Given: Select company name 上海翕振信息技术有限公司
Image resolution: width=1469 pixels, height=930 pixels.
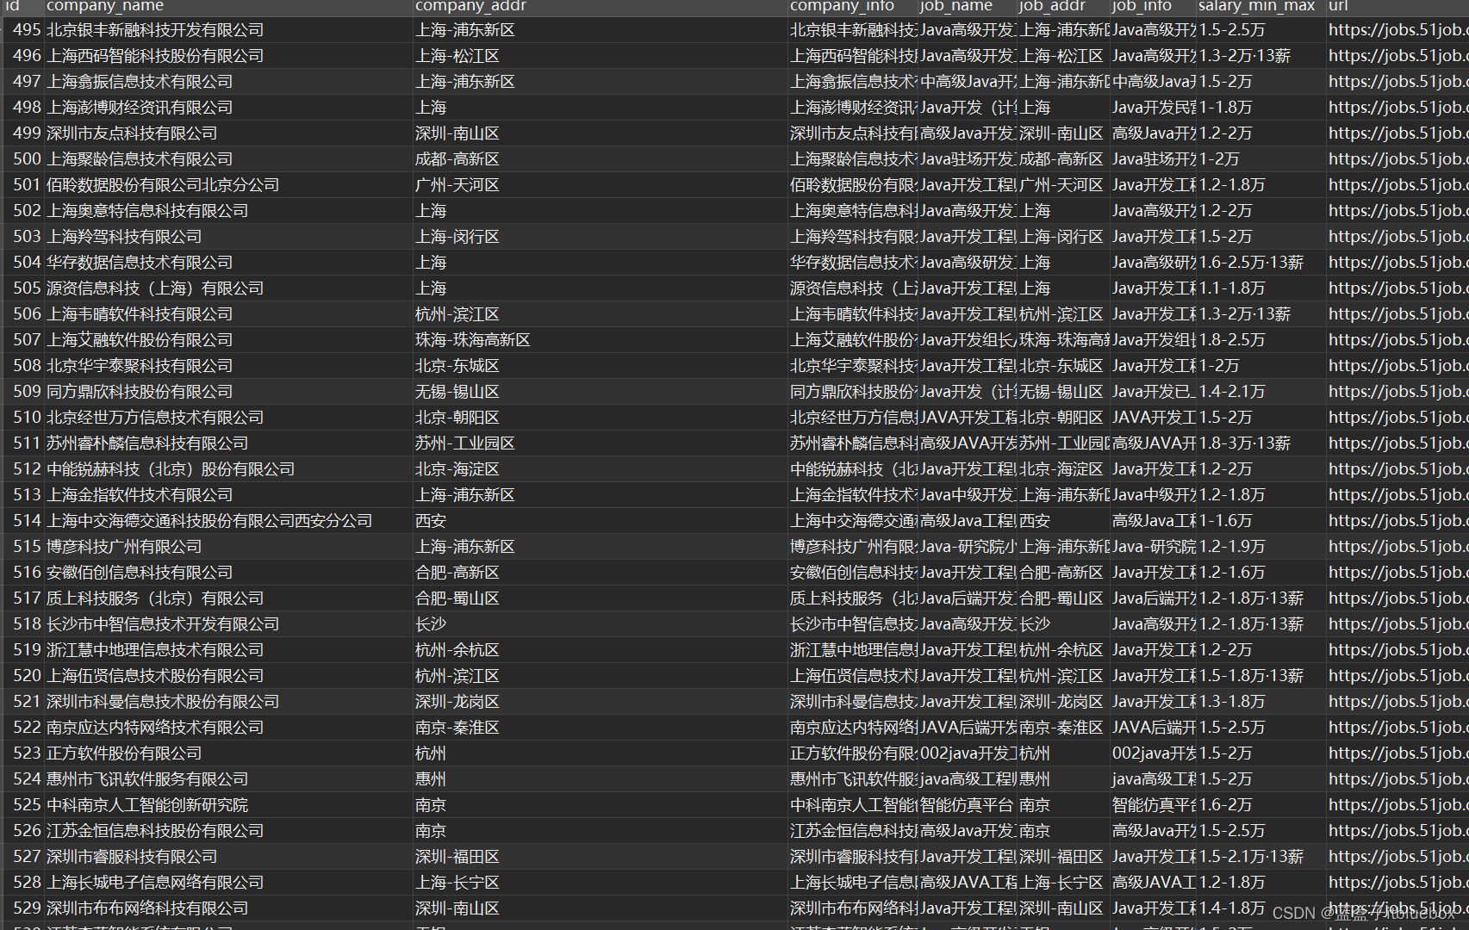Looking at the screenshot, I should (x=140, y=82).
